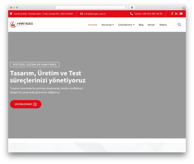Open the YouTube social icon
Viewport: 194px width, 164px height.
tap(181, 14)
